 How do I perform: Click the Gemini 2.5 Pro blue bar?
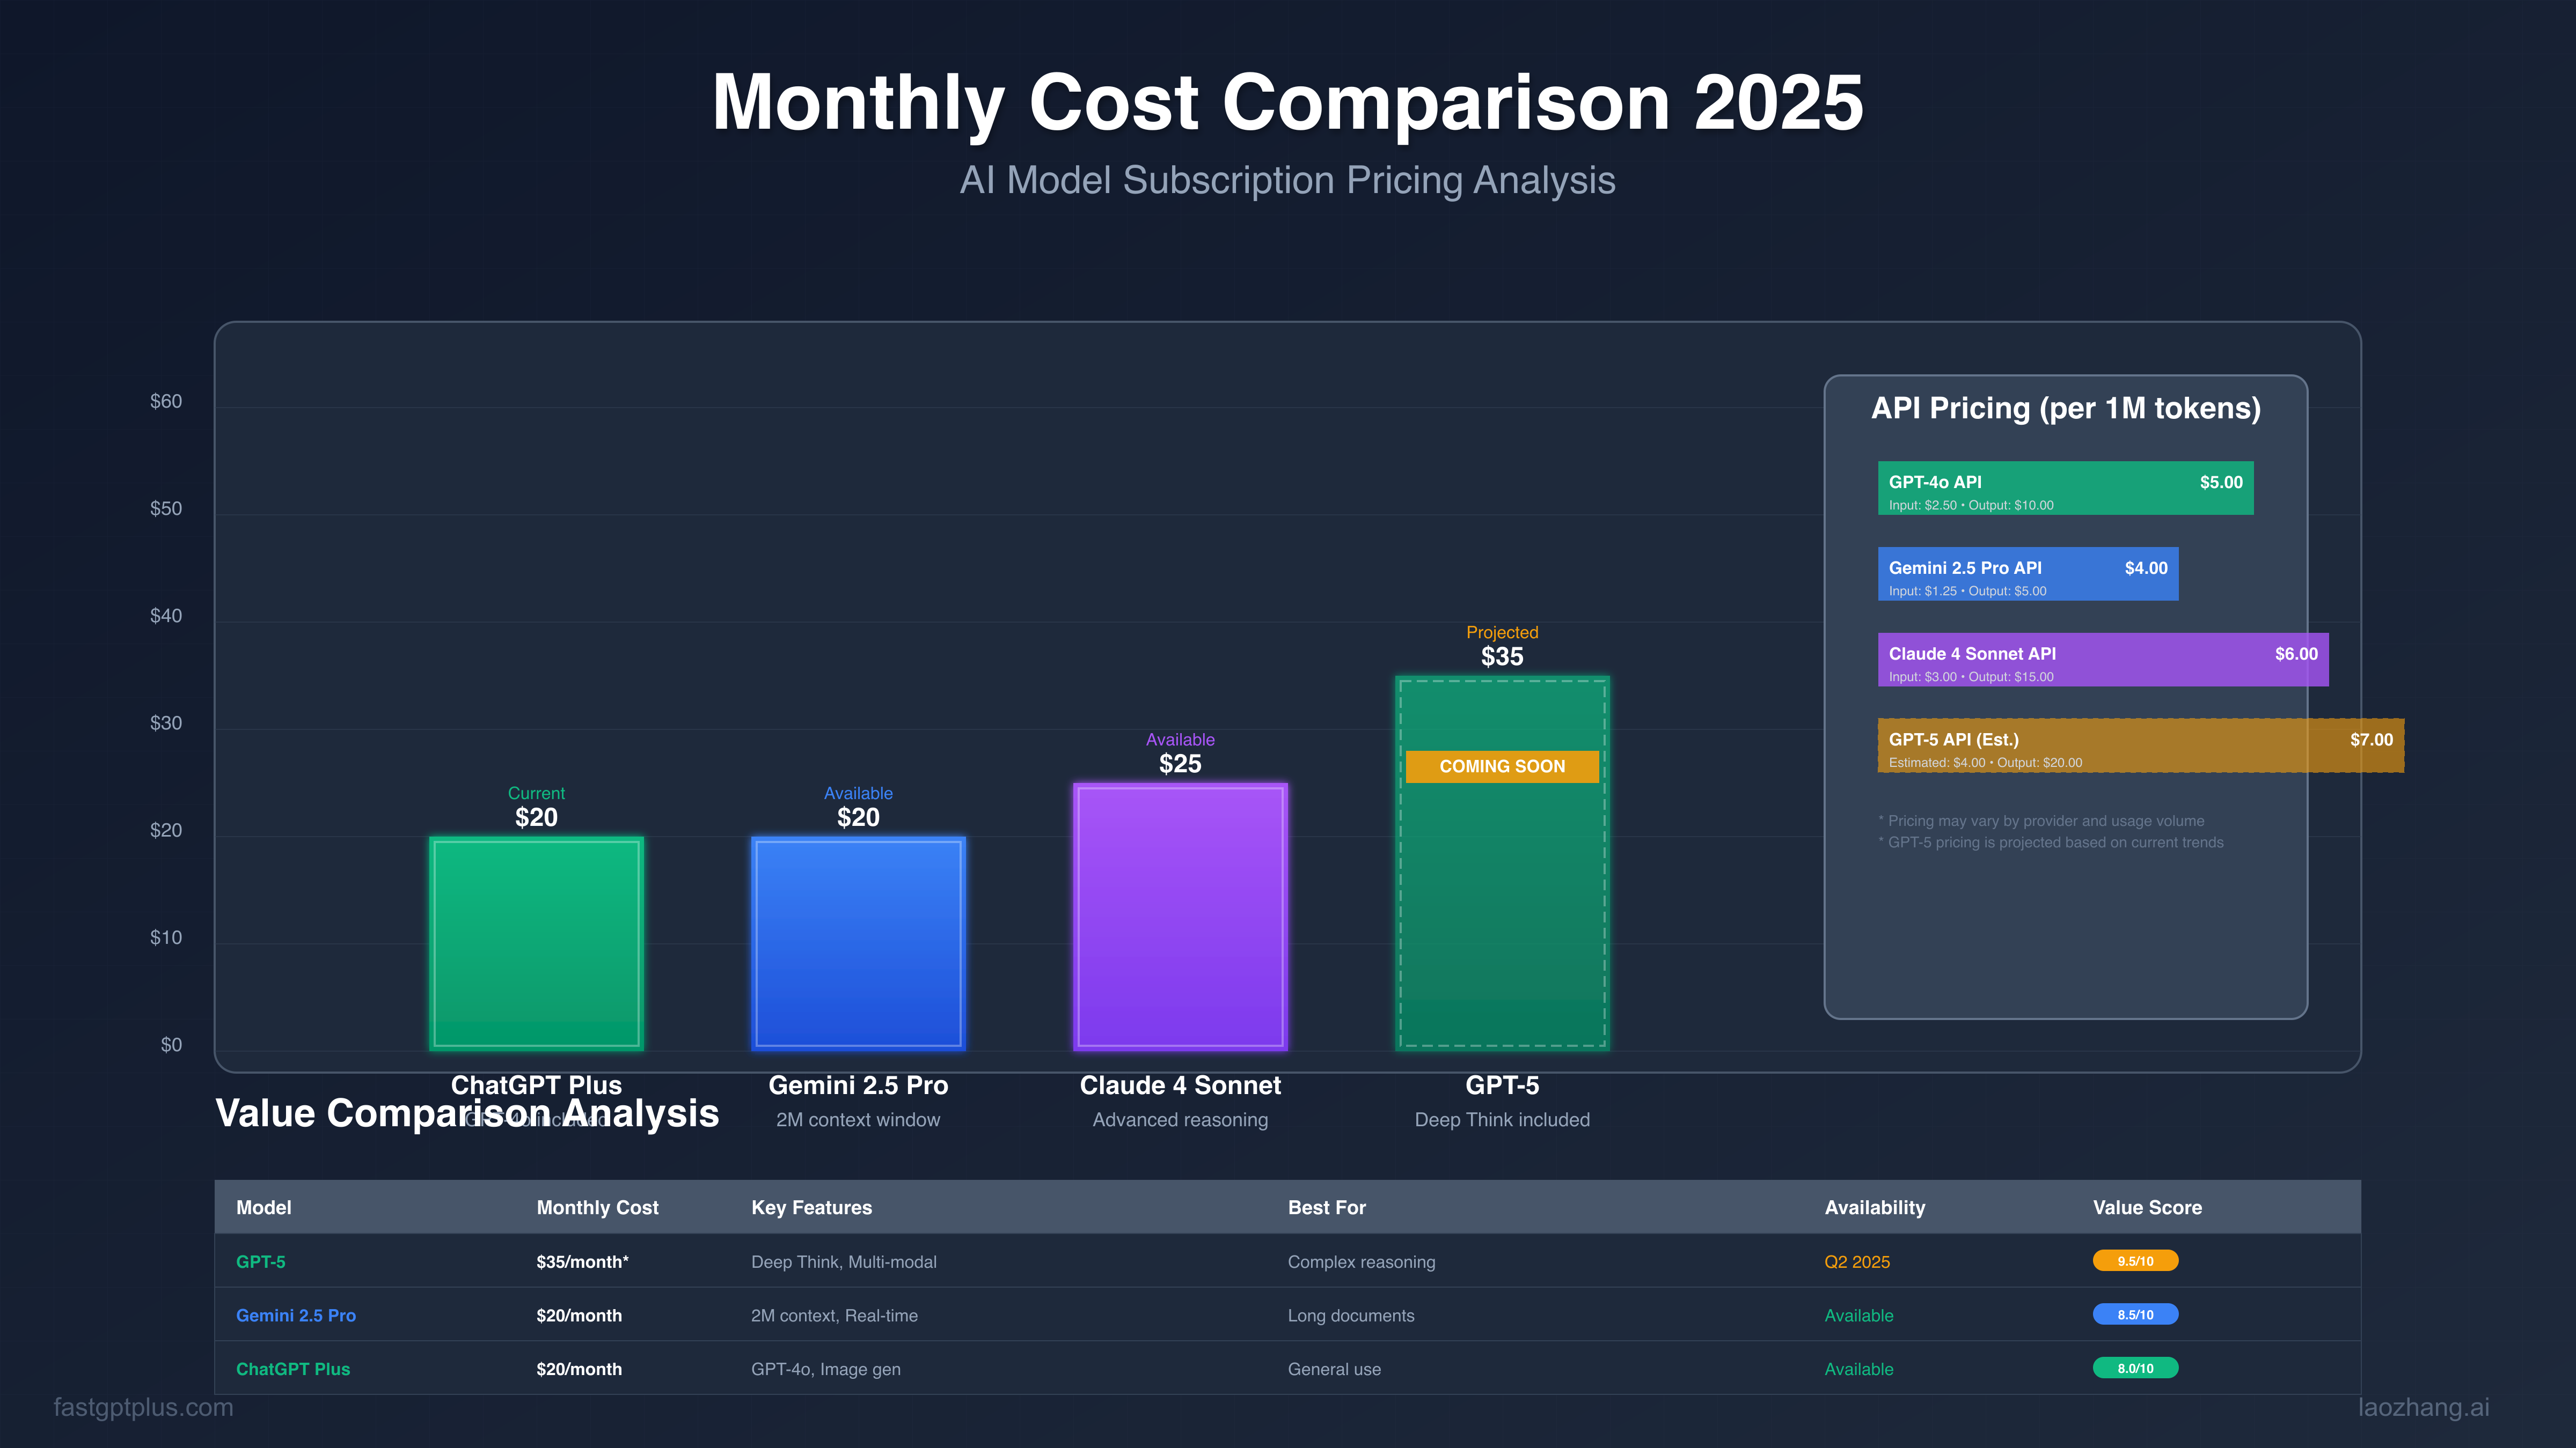[x=858, y=943]
